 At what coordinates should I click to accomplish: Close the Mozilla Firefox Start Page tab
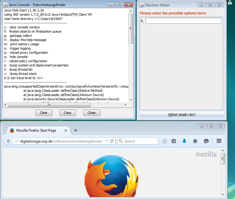pos(66,130)
